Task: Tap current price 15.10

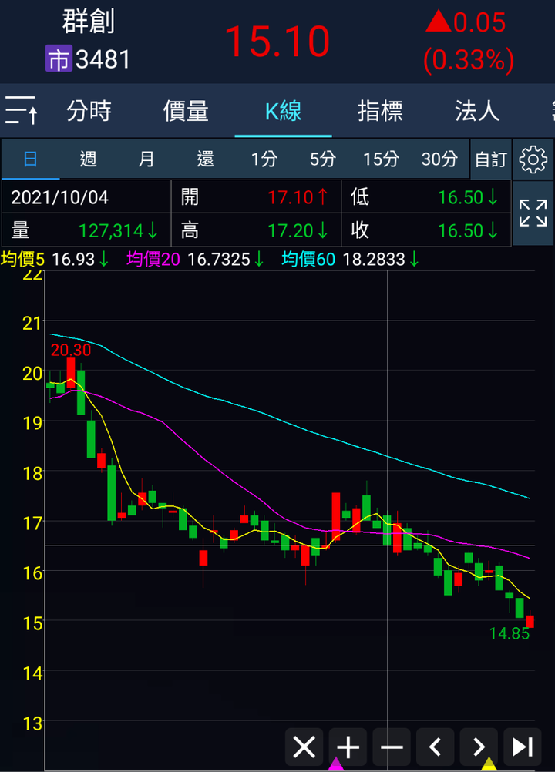Action: 277,42
